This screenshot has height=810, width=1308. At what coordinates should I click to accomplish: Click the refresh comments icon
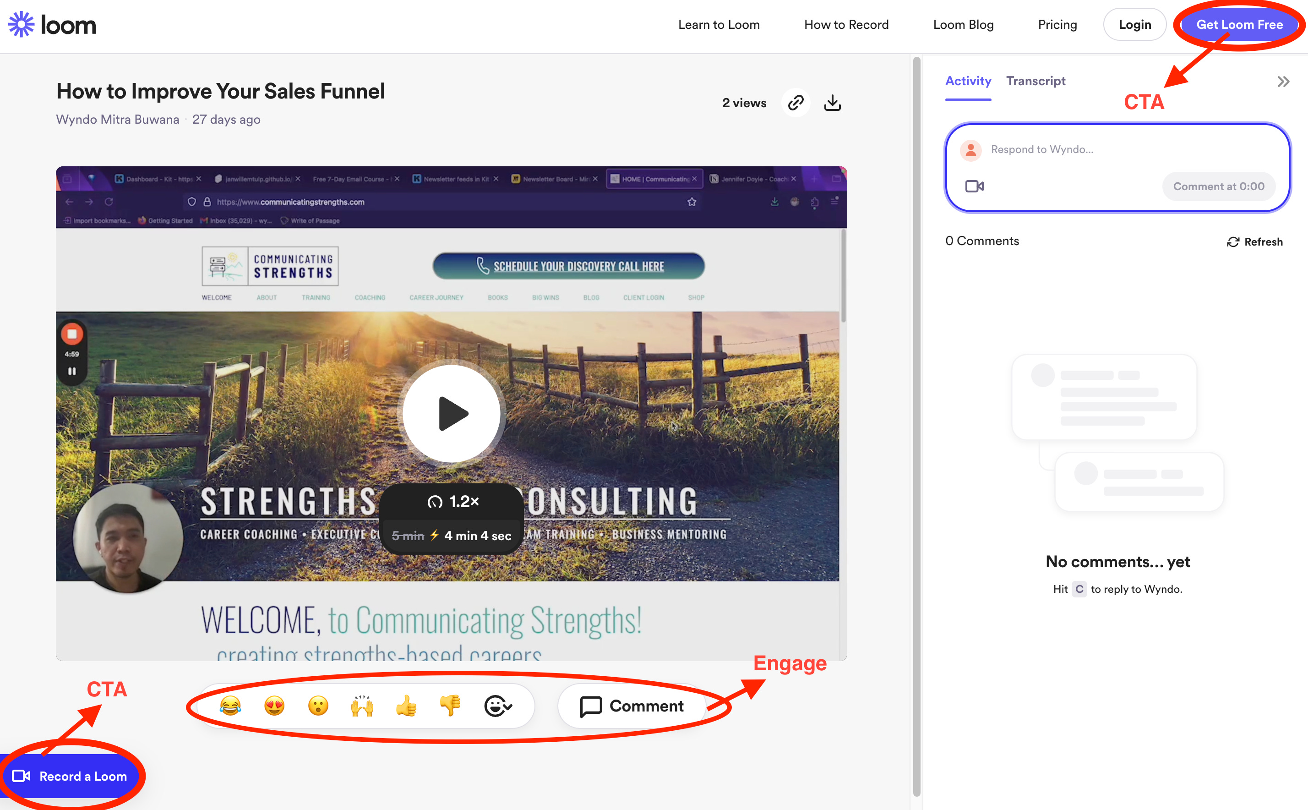[1233, 242]
